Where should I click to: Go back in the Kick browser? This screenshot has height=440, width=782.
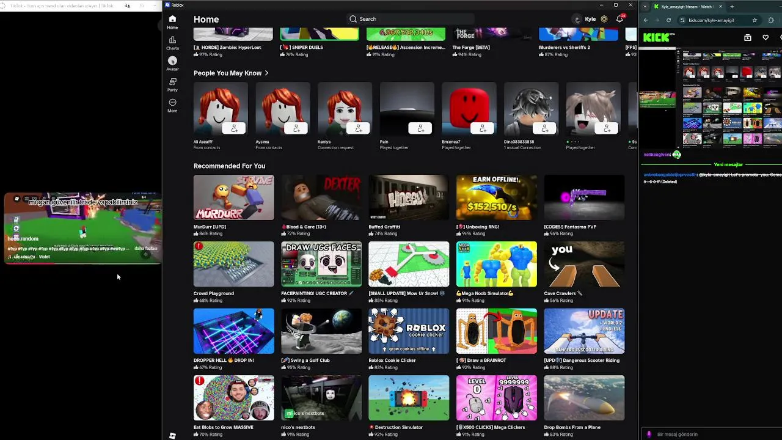pyautogui.click(x=646, y=20)
